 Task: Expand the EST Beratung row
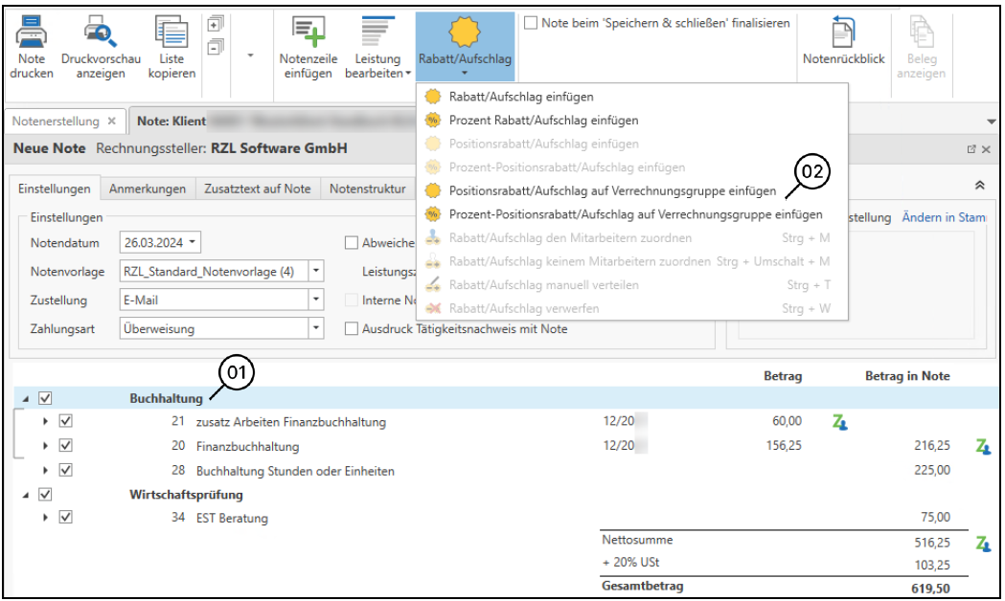pos(45,518)
